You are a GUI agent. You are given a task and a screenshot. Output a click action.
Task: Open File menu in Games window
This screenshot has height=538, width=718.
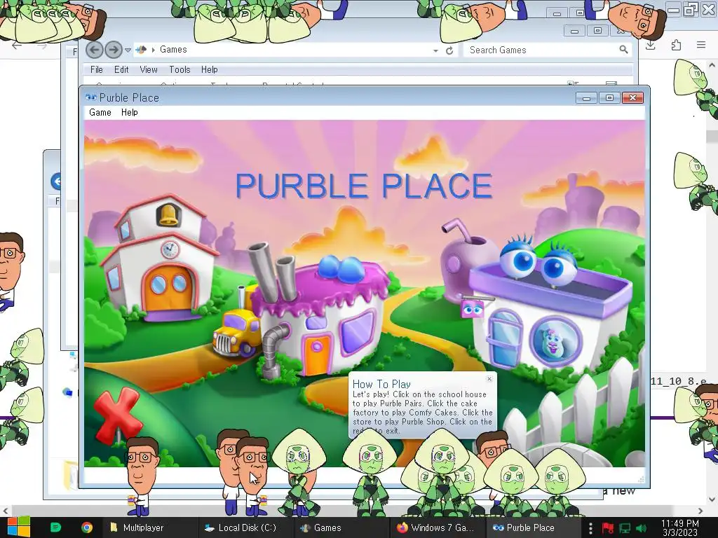point(97,69)
